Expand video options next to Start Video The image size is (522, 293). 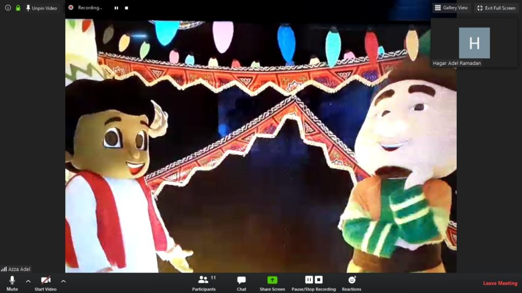[63, 281]
